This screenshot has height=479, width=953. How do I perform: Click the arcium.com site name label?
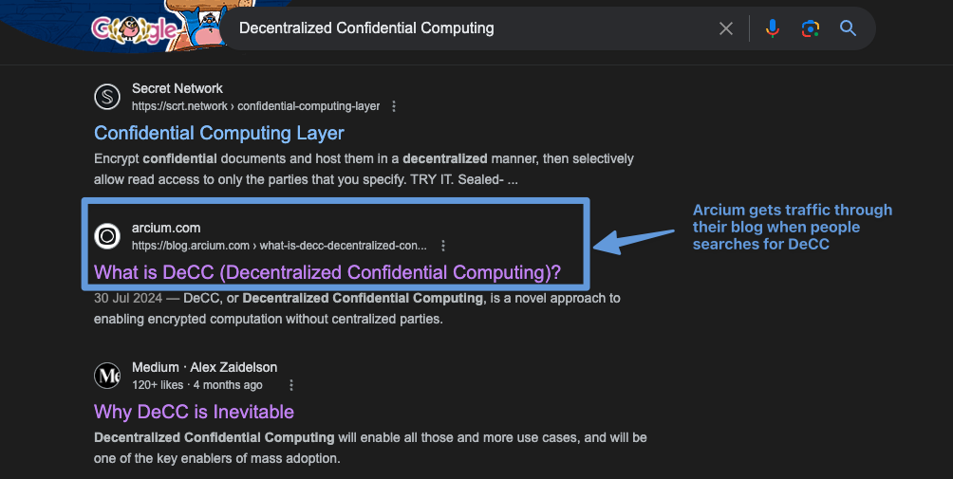coord(166,228)
